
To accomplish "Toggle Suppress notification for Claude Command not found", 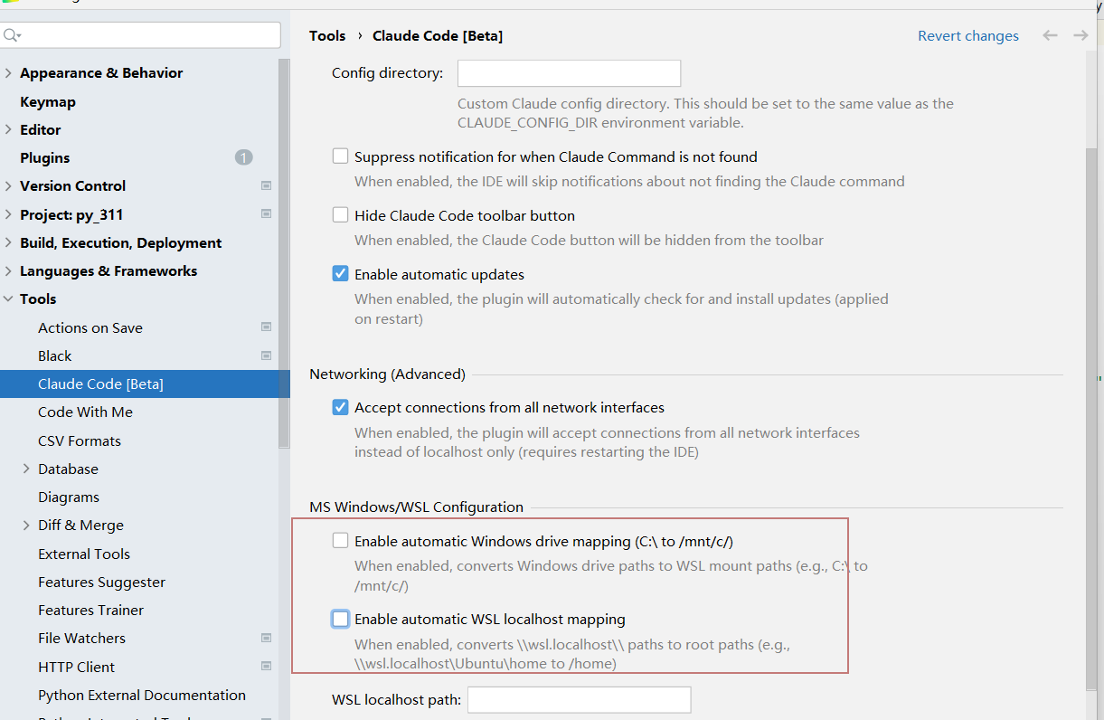I will [x=340, y=156].
